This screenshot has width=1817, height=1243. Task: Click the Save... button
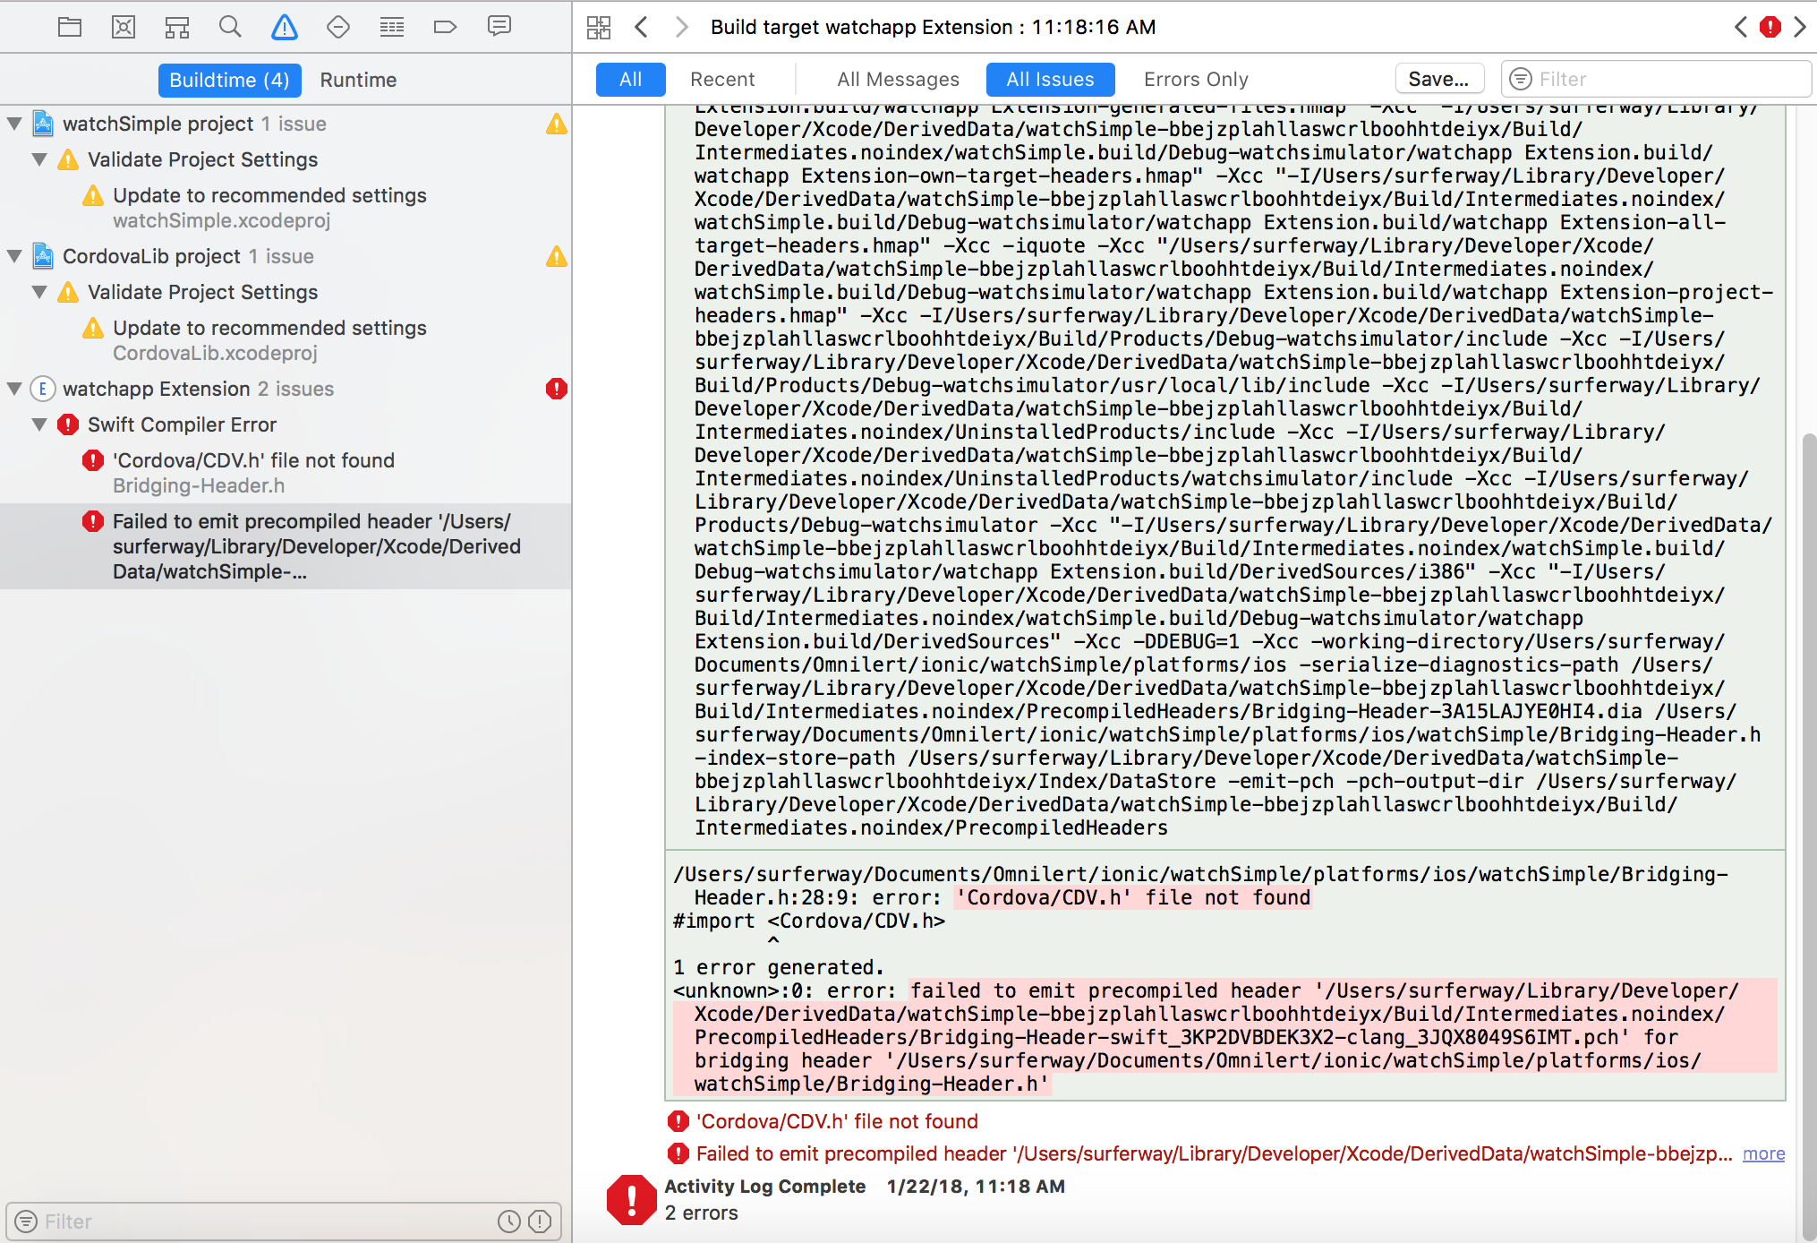1438,80
